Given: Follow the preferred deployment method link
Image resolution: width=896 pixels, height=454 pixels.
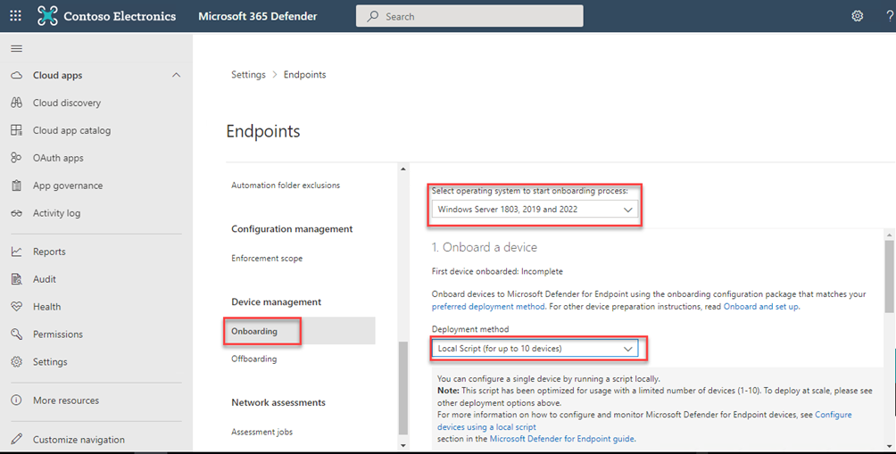Looking at the screenshot, I should (x=488, y=307).
